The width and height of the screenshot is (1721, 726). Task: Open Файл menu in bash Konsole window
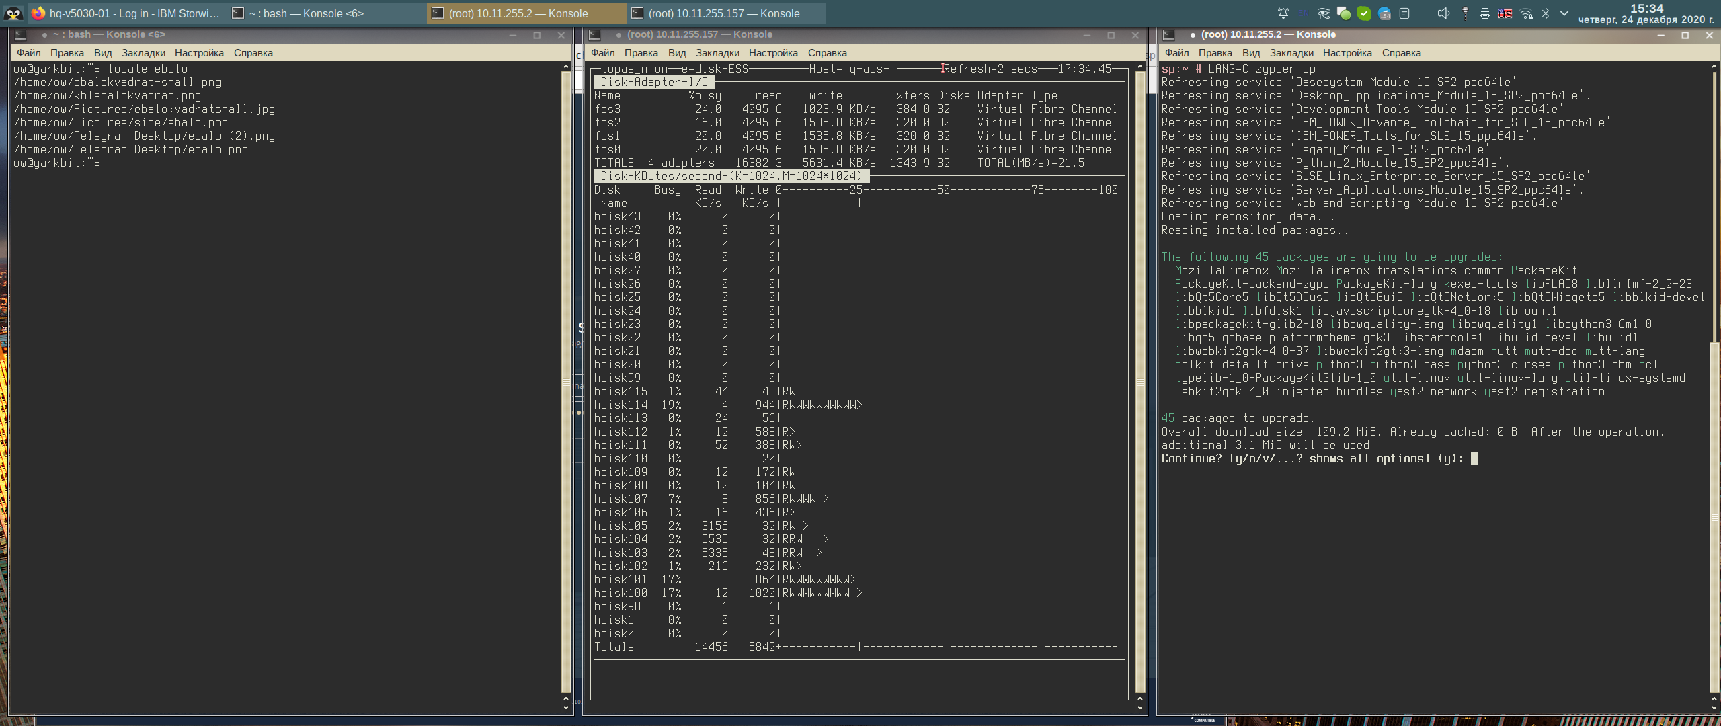pyautogui.click(x=28, y=53)
